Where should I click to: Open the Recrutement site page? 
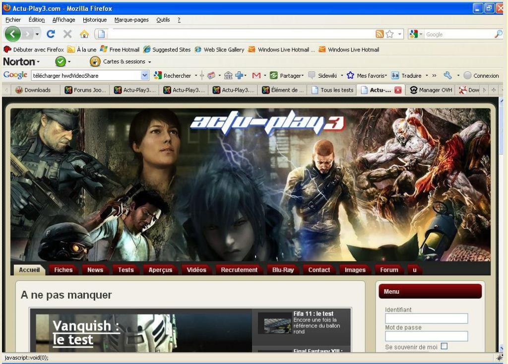point(239,269)
